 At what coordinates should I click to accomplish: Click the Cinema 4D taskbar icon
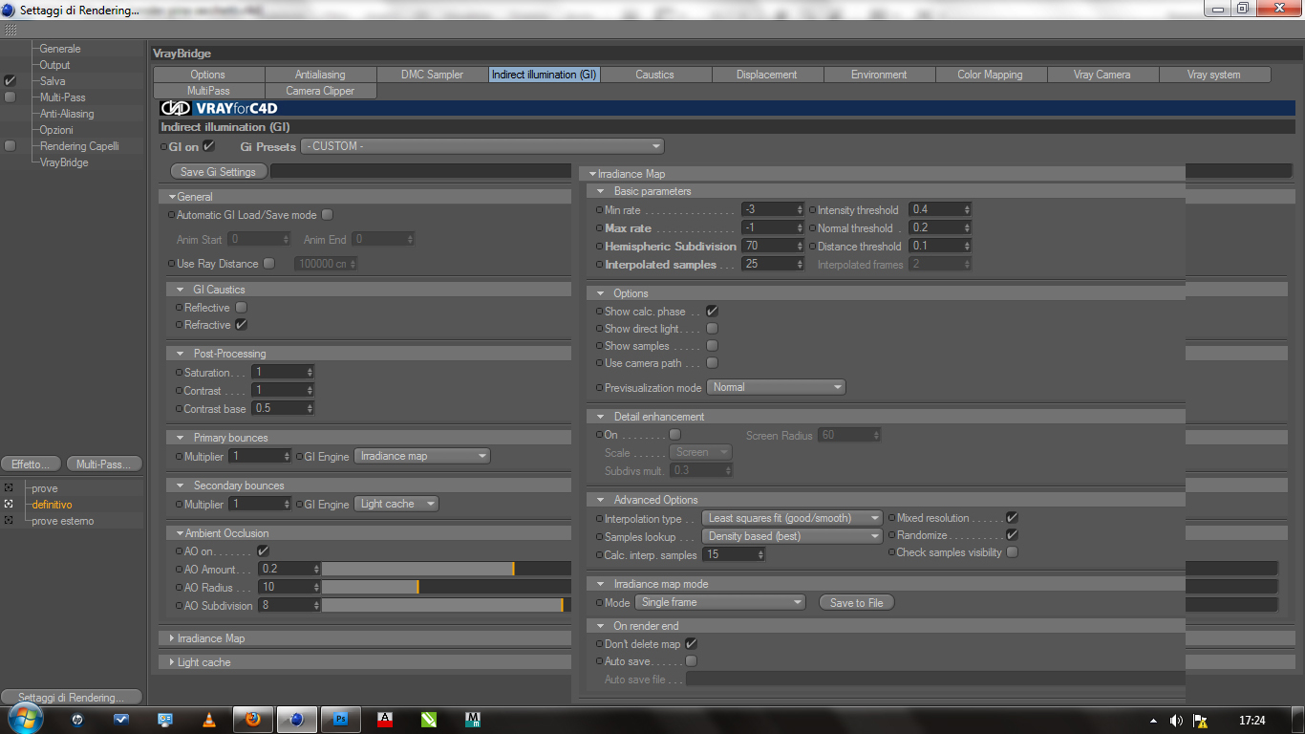[x=297, y=720]
